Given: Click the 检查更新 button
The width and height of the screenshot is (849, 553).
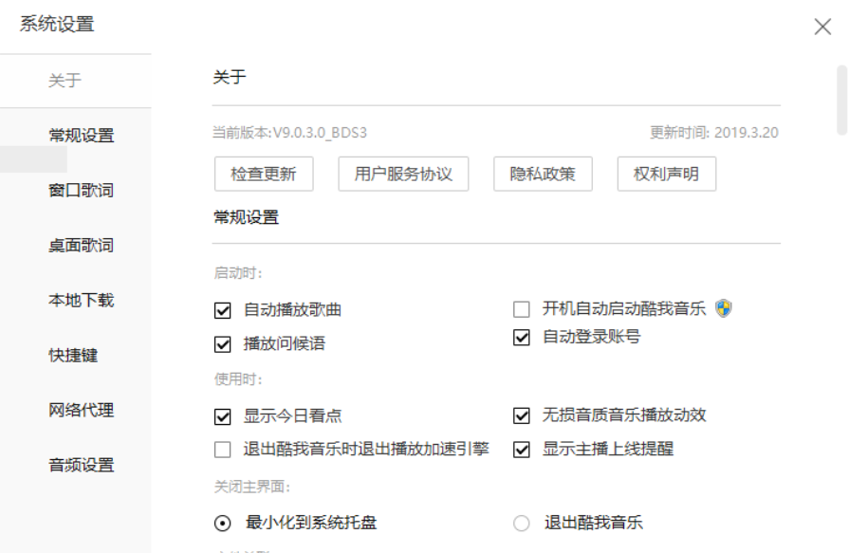Looking at the screenshot, I should (264, 174).
